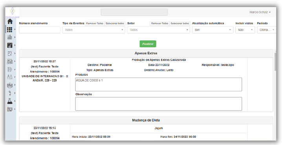Click Selecionar todos for Setor
This screenshot has height=145, width=282.
coord(179,24)
